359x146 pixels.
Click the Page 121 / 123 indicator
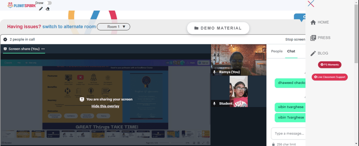click(152, 143)
